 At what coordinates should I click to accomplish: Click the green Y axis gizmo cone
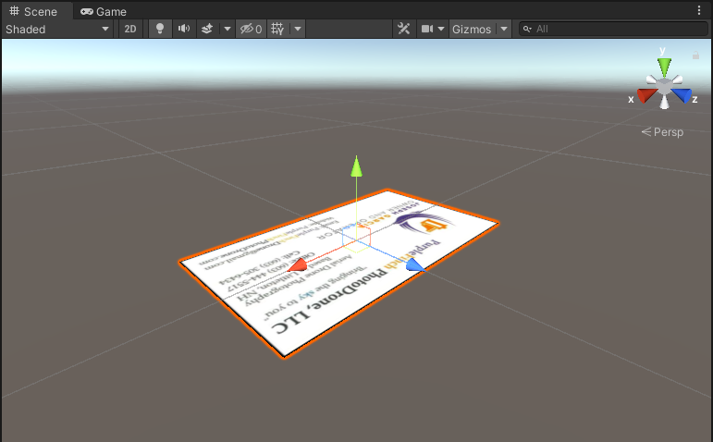pos(664,67)
